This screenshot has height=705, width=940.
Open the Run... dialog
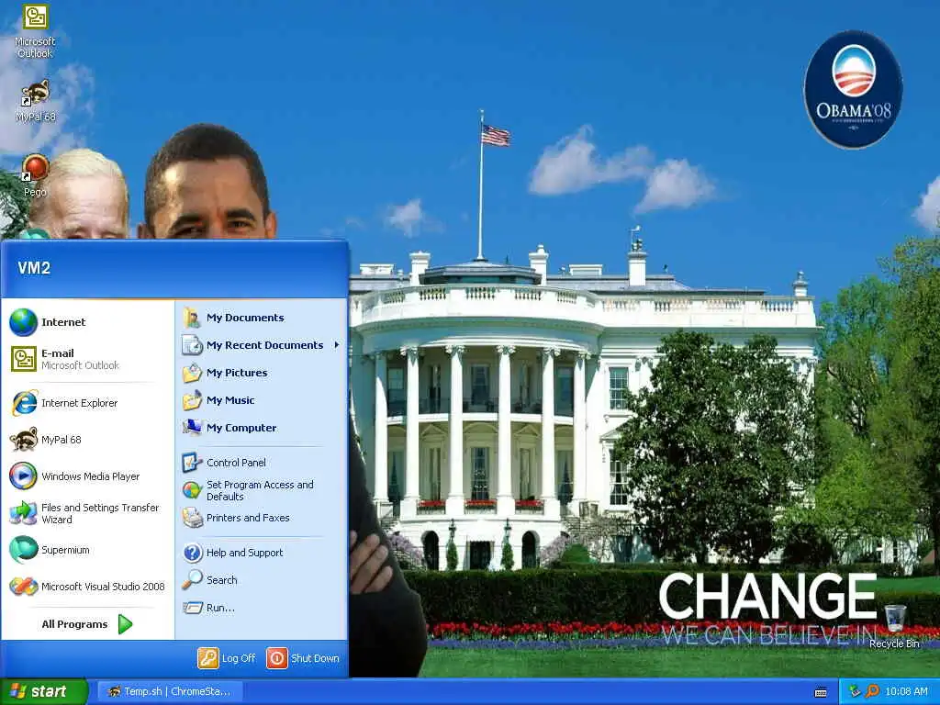[262, 608]
